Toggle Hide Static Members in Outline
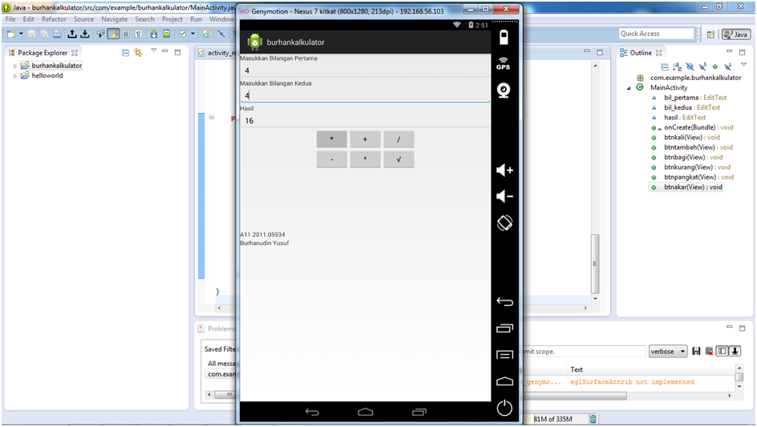The image size is (757, 427). (x=702, y=66)
